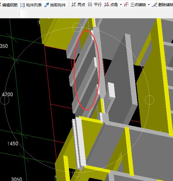Click the right-side orbit handle circle
Viewport: 173px width, 181px height.
149,100
